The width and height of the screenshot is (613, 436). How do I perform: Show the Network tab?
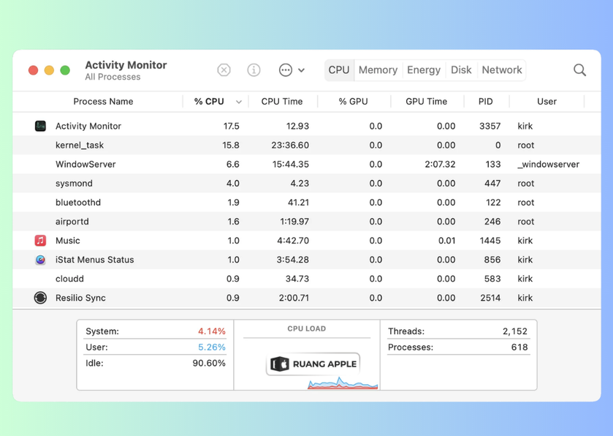[x=502, y=70]
